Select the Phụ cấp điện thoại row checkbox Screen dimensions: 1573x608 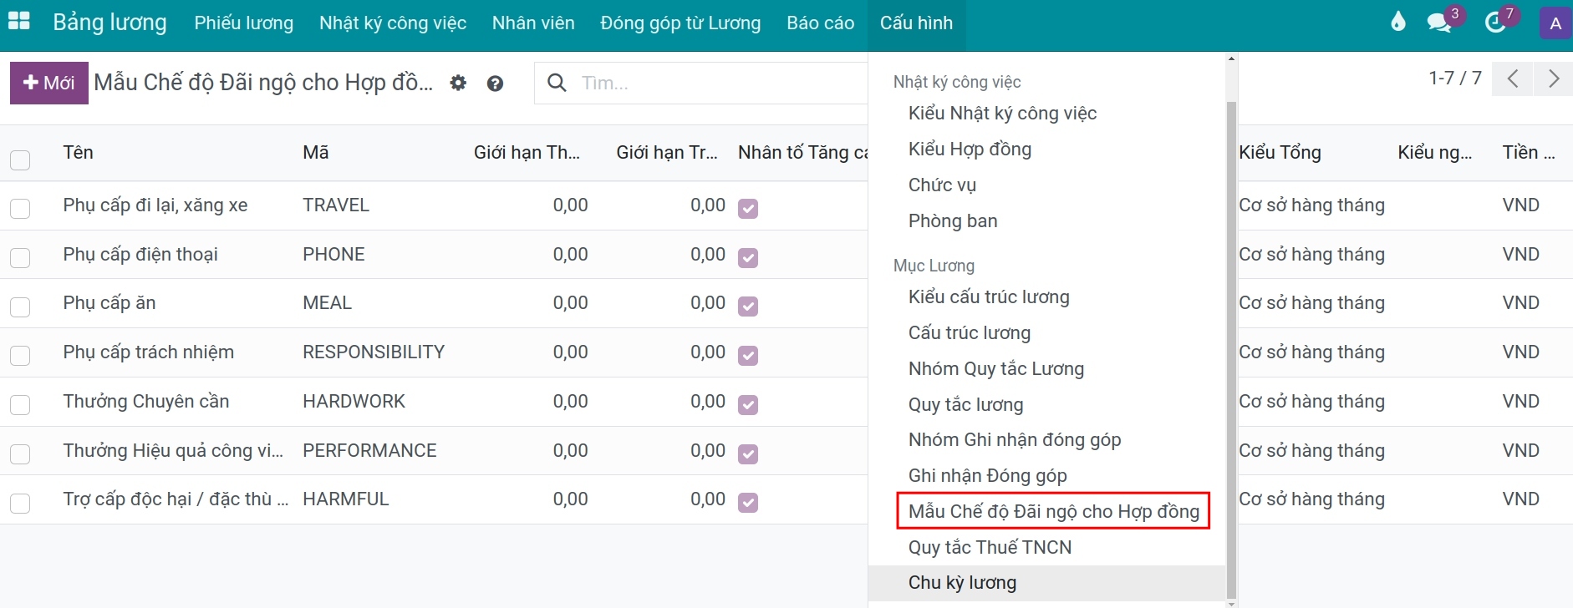(20, 258)
